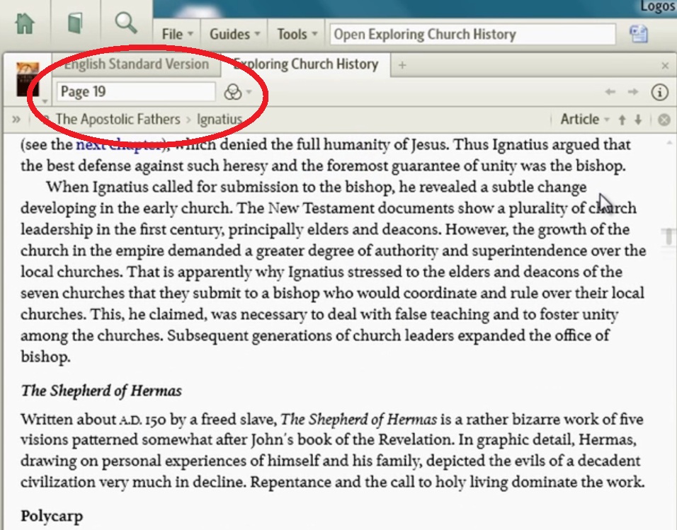This screenshot has height=530, width=677.
Task: Open the Tools menu
Action: [297, 34]
